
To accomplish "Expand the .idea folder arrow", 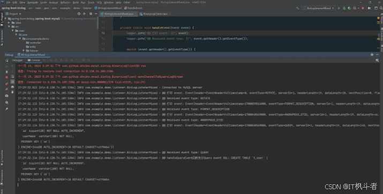I will 9,23.
